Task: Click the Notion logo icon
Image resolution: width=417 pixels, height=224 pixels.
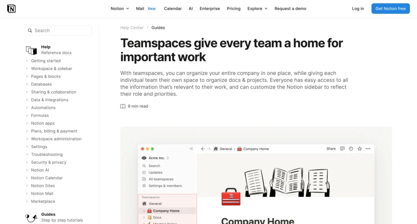Action: click(11, 9)
